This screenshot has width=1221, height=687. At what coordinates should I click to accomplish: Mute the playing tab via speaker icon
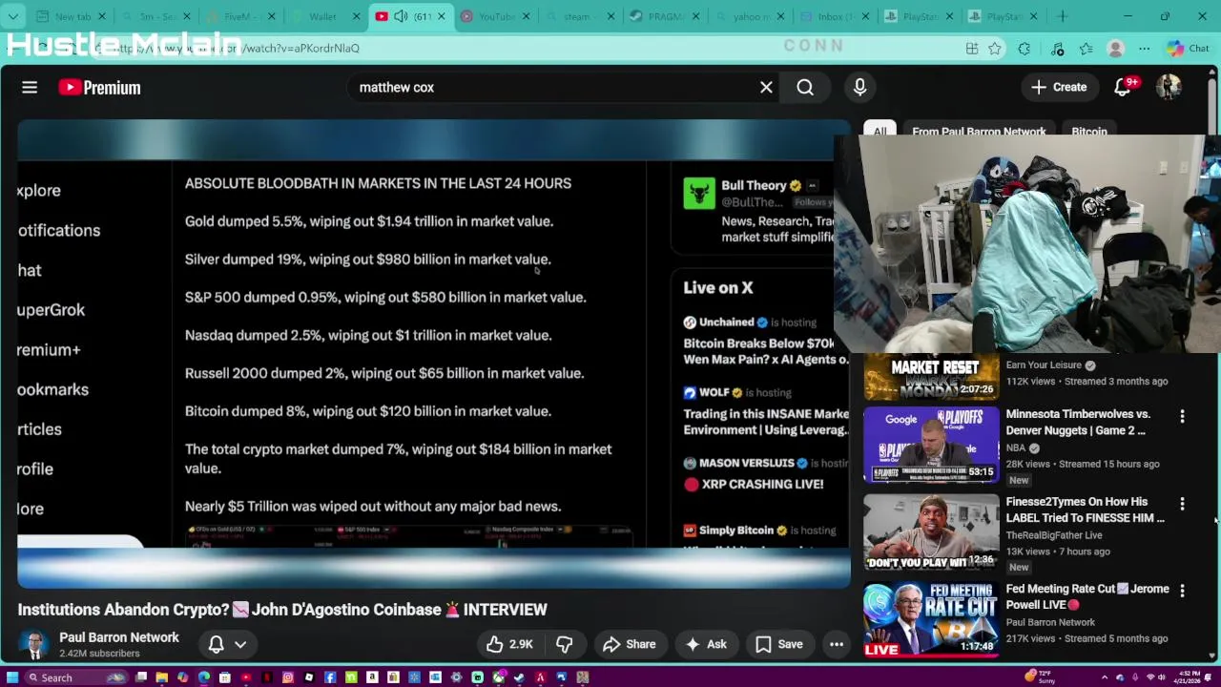401,16
